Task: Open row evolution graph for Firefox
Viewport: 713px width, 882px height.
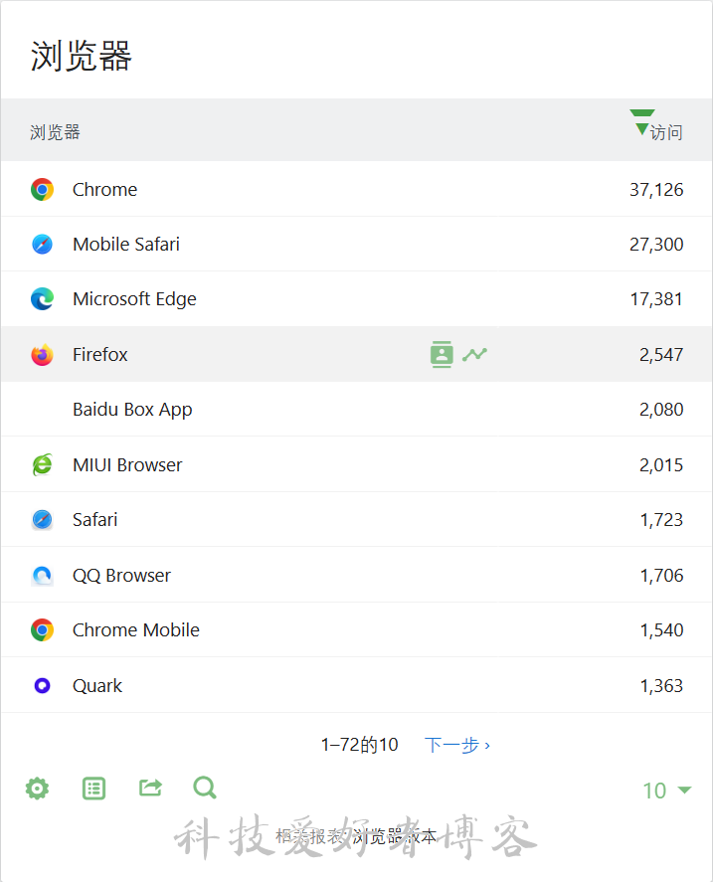Action: (474, 354)
